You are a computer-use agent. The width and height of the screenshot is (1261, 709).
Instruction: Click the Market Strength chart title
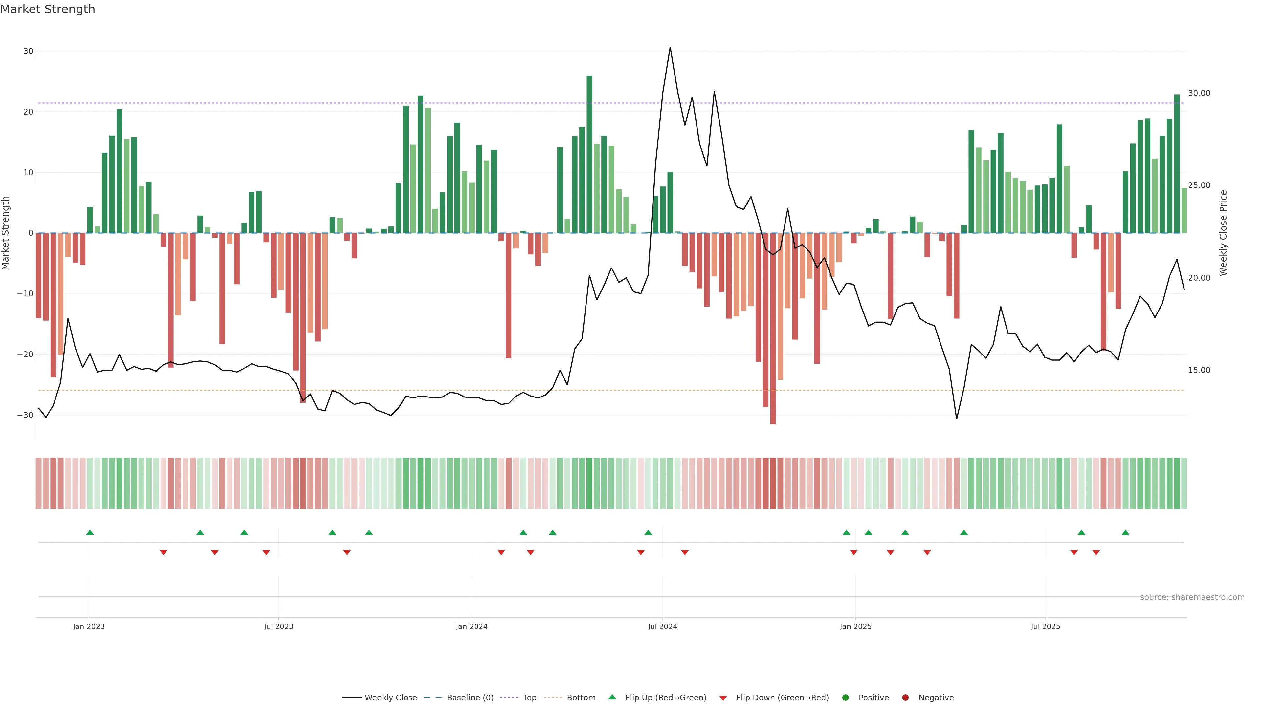tap(48, 9)
